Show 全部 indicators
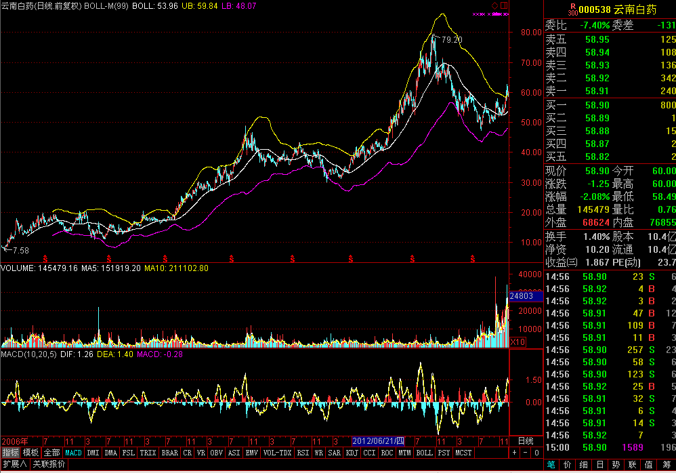676x473 pixels. click(51, 453)
